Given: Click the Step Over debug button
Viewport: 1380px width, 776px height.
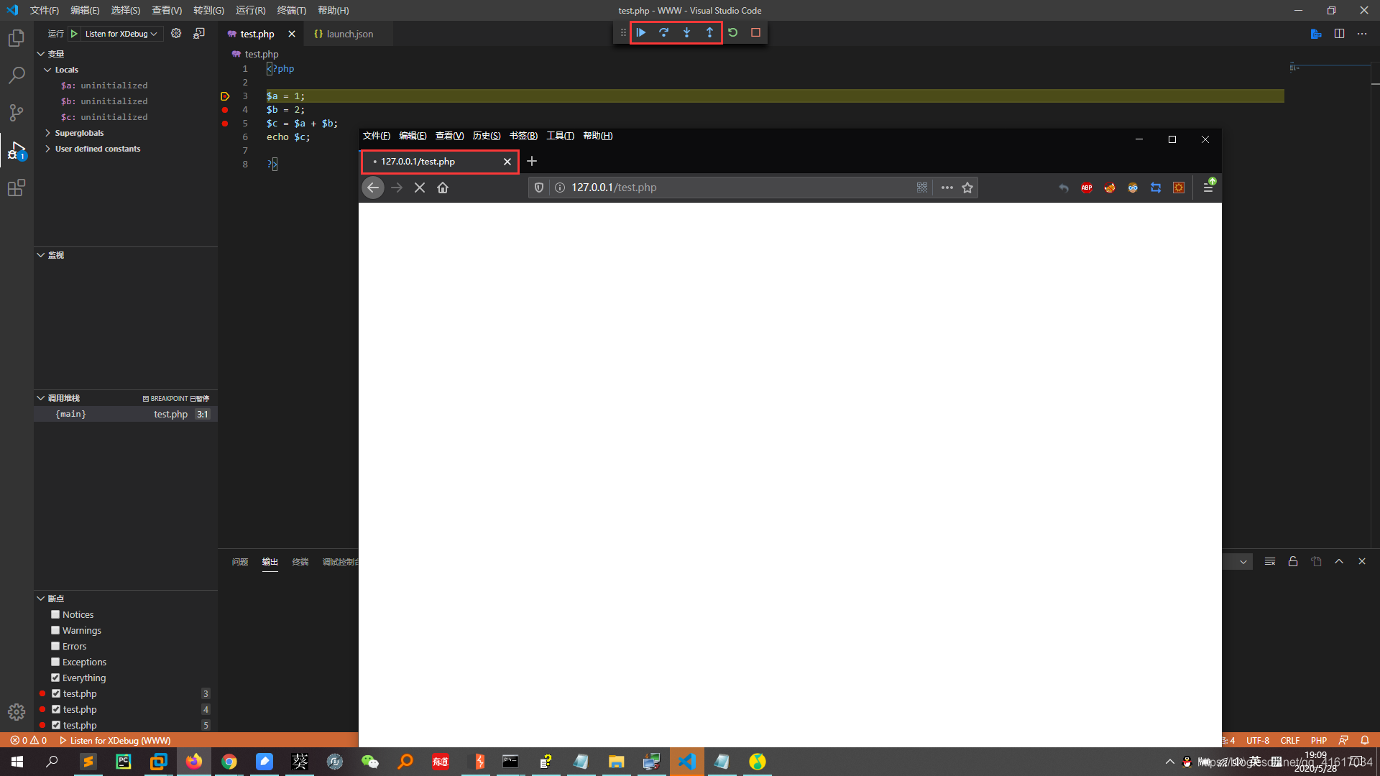Looking at the screenshot, I should pyautogui.click(x=663, y=32).
